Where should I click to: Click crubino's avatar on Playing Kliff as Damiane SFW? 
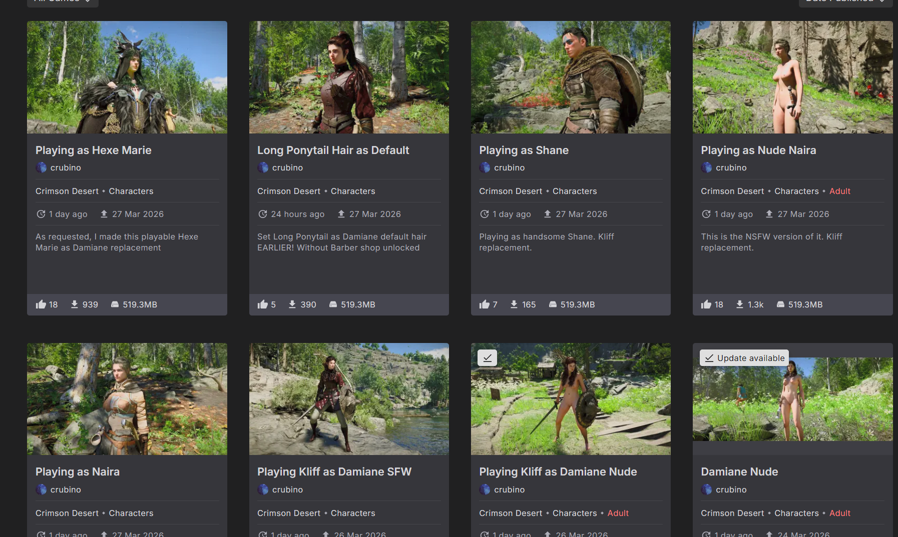(263, 489)
